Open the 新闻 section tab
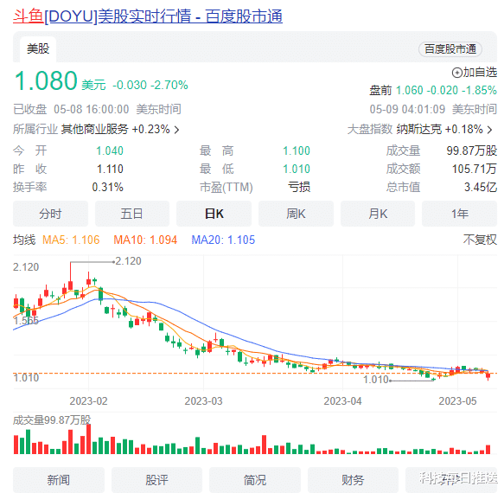 click(x=59, y=480)
